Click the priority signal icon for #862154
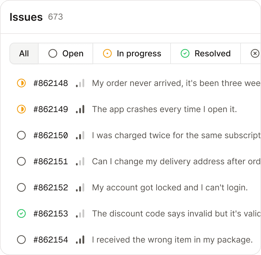 click(80, 240)
